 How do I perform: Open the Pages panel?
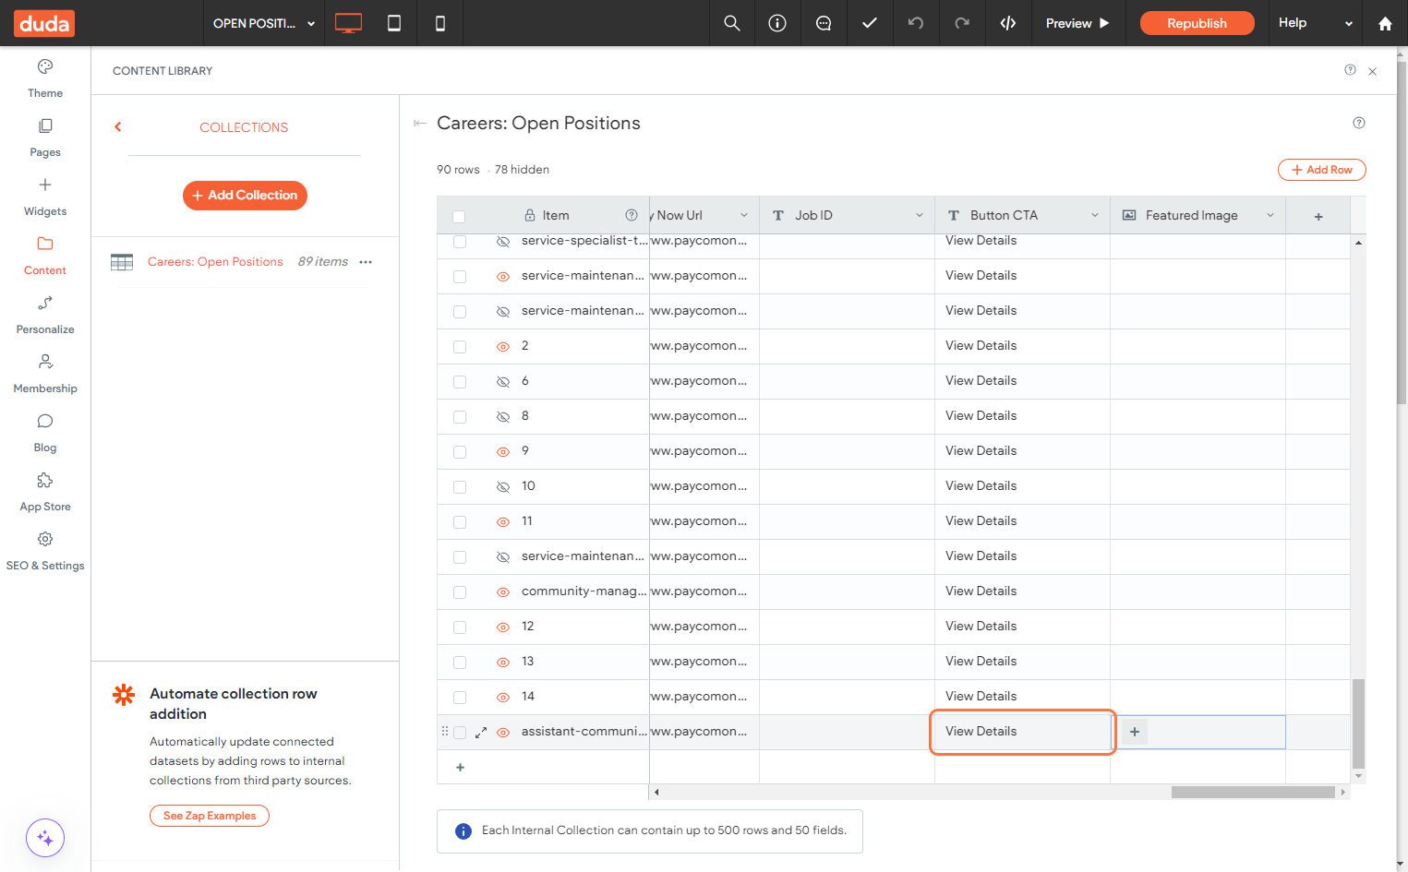coord(45,137)
